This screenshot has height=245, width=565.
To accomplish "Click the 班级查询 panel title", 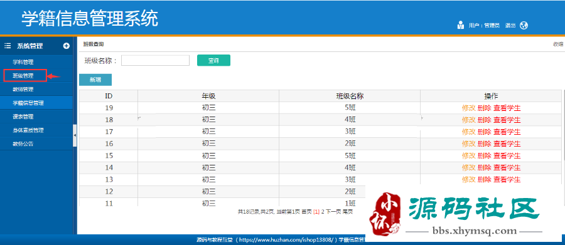I will point(94,44).
